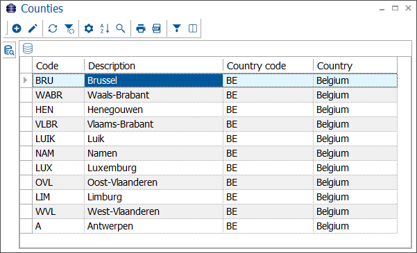Screen dimensions: 417x253
Task: Export to CSV icon
Action: 156,28
